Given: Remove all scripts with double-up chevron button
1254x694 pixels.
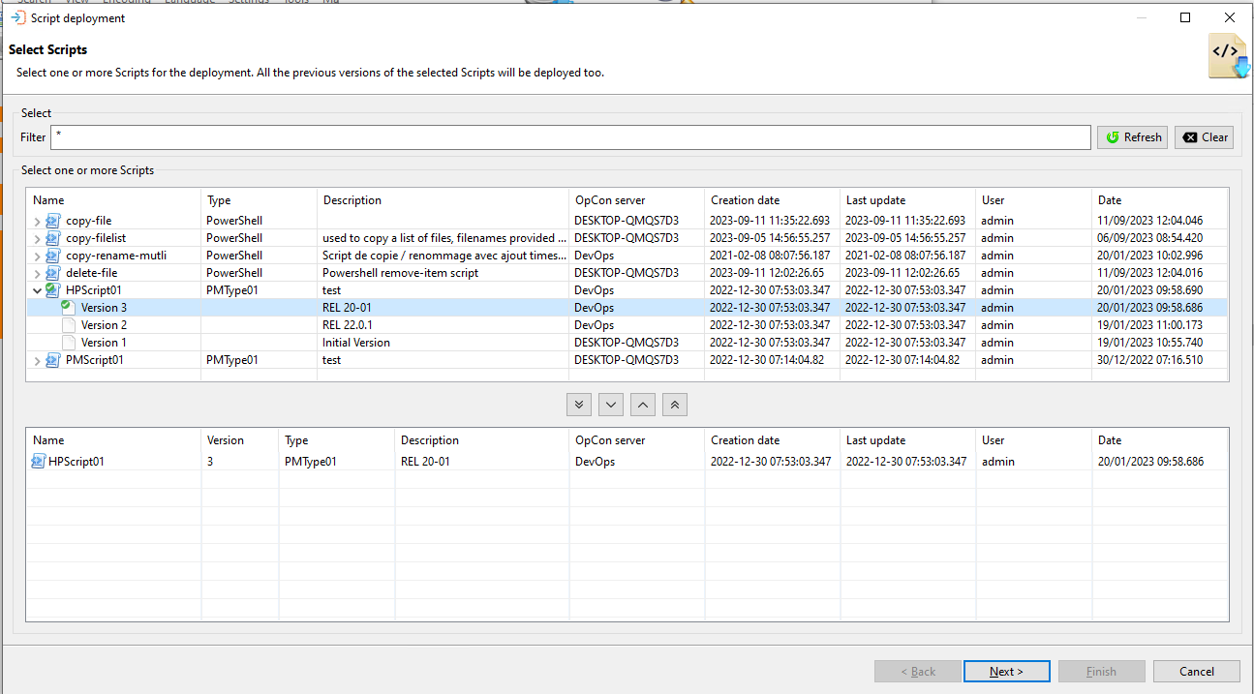Looking at the screenshot, I should [x=675, y=405].
